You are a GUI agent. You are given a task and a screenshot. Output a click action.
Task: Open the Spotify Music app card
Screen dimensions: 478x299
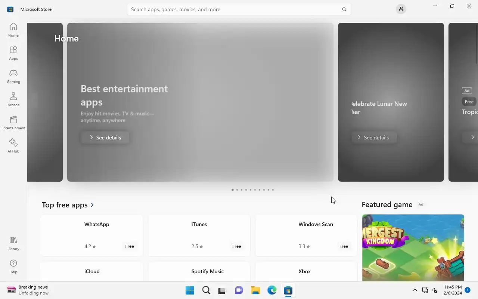pyautogui.click(x=199, y=271)
